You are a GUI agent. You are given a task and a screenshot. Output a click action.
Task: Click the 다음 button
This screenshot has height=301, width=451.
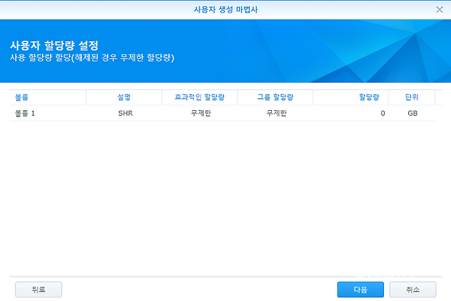360,290
